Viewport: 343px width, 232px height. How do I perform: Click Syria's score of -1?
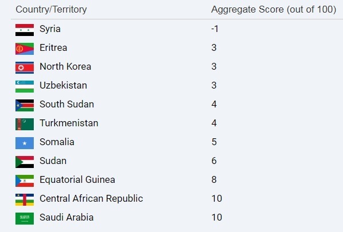coord(215,29)
